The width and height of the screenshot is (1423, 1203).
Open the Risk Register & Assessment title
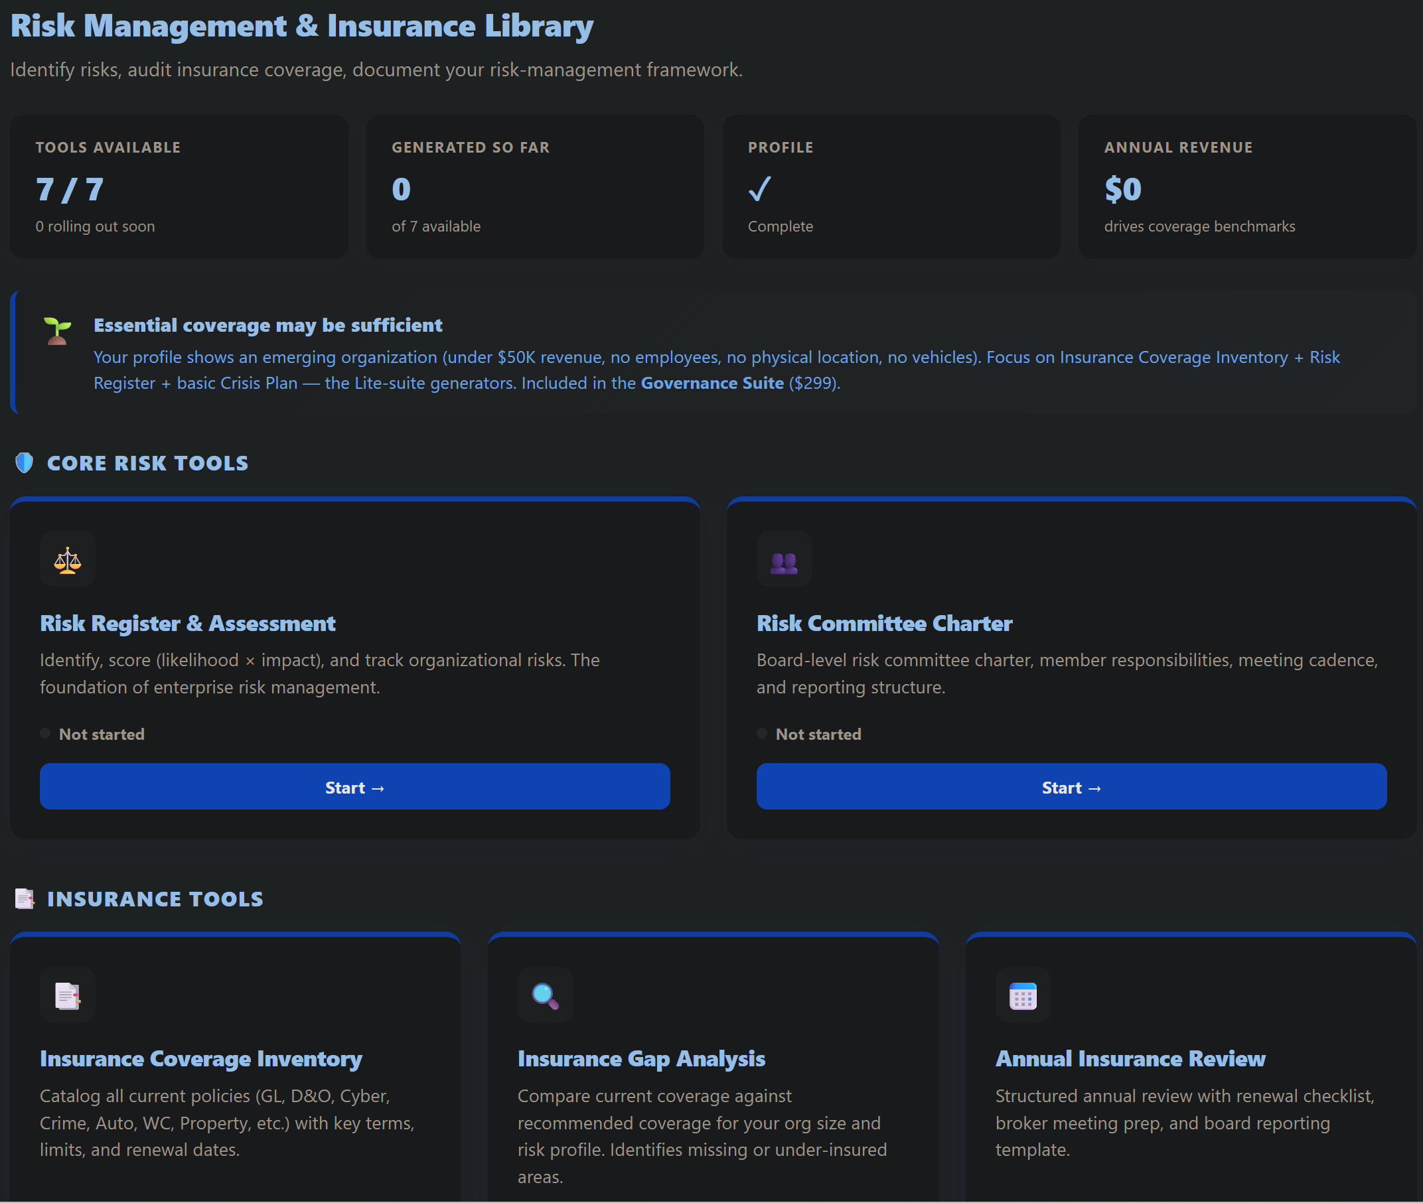(x=188, y=623)
